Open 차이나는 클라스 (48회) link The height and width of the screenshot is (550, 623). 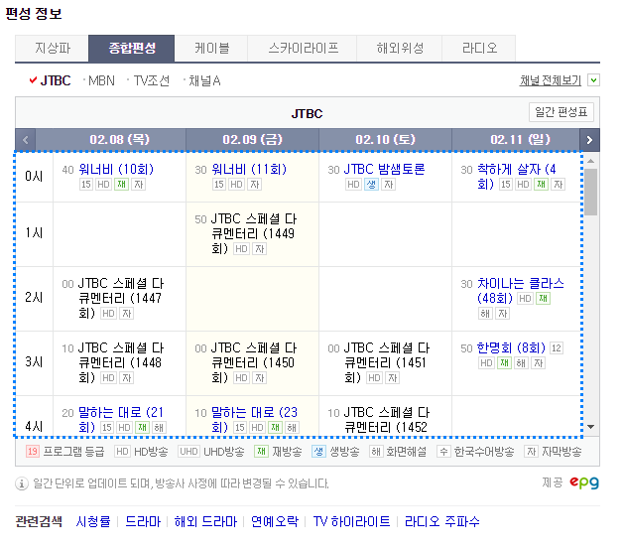[520, 290]
